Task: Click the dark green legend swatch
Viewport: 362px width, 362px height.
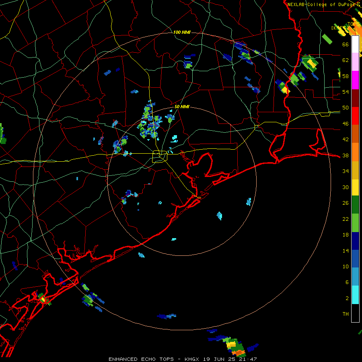Action: point(355,205)
